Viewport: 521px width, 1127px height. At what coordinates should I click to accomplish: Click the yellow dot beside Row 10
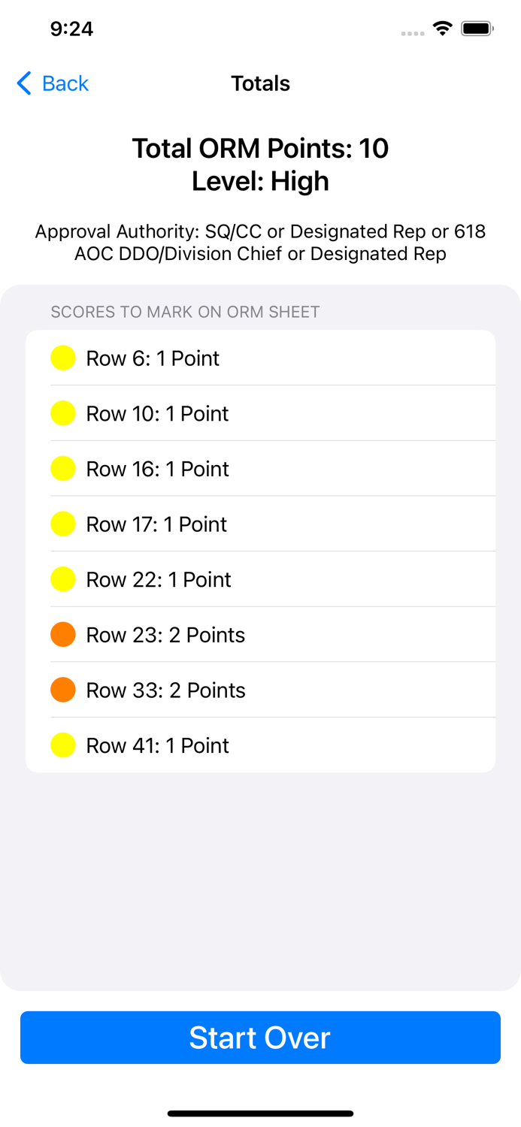coord(63,412)
